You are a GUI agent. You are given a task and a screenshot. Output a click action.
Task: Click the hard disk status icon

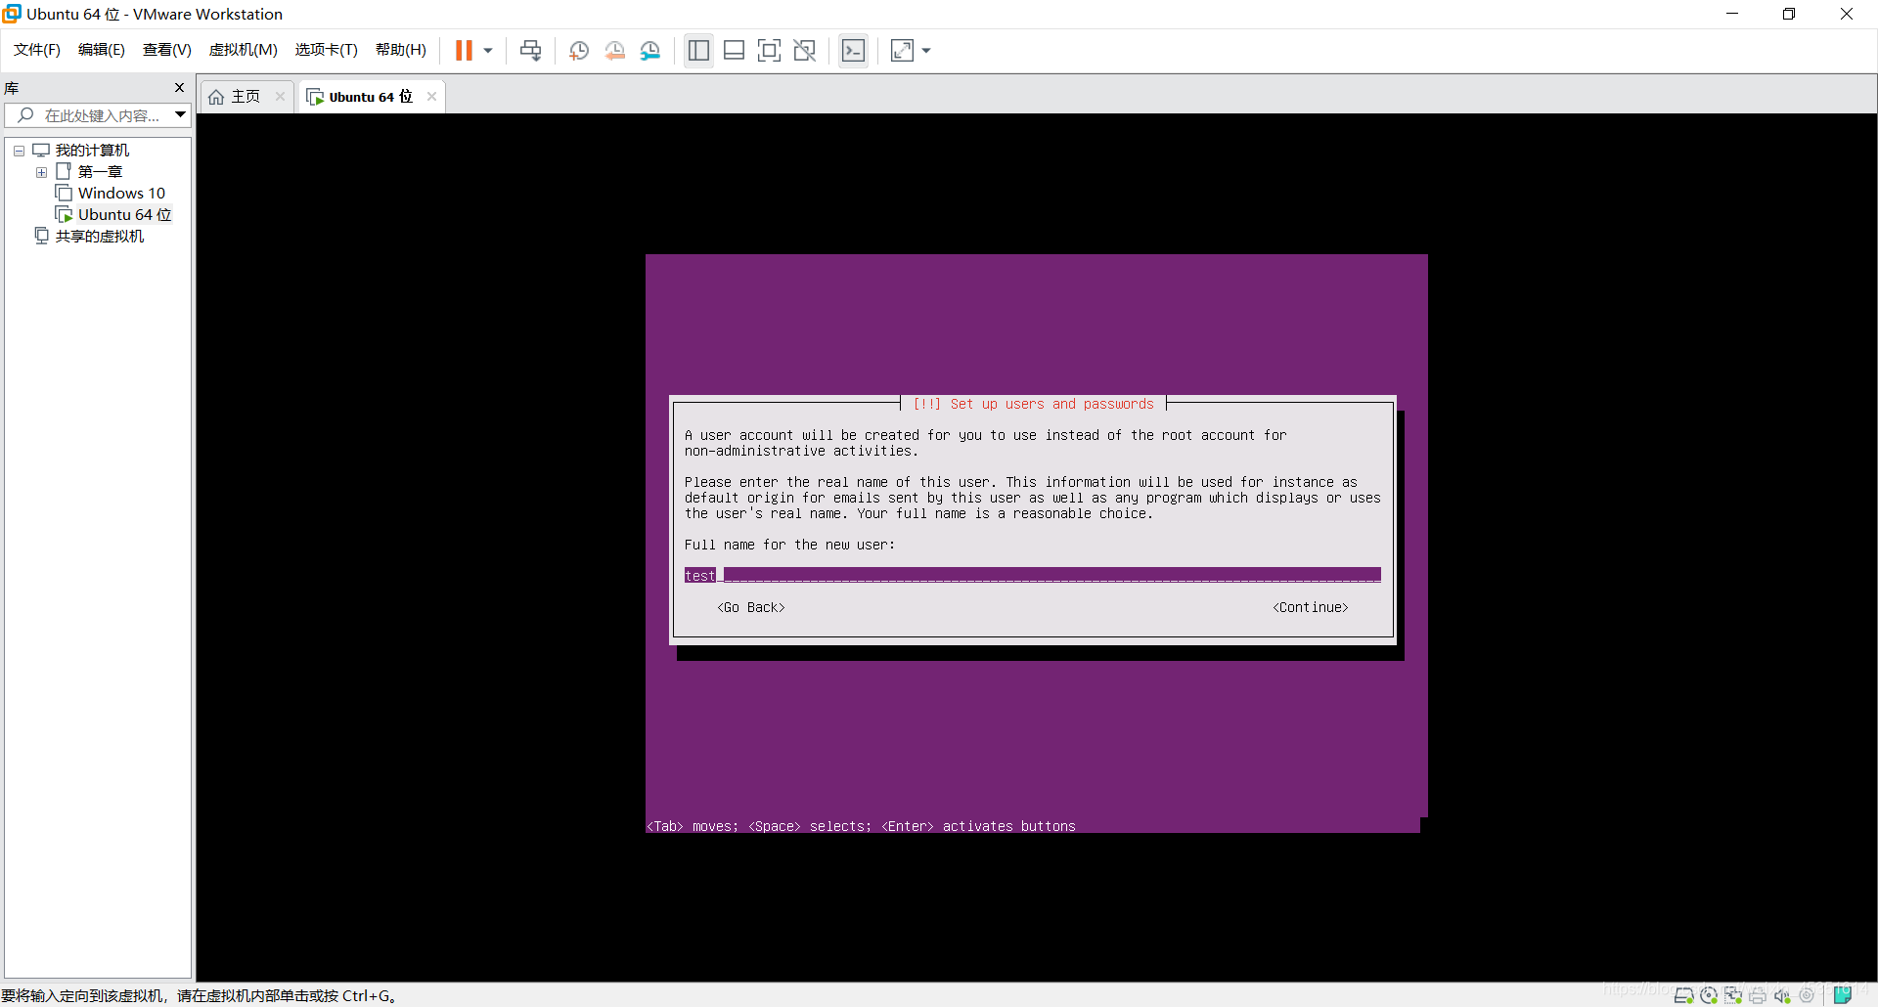coord(1684,996)
